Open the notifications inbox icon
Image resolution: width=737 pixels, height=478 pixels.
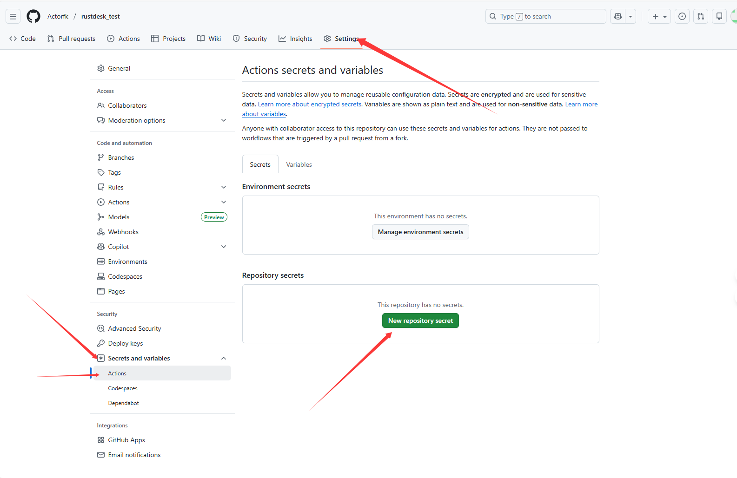pos(719,16)
